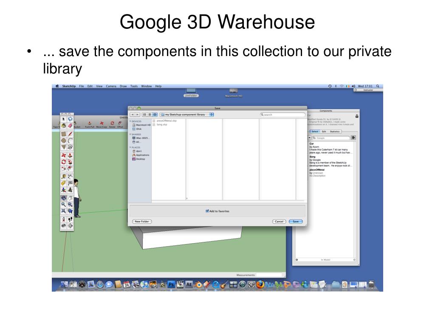This screenshot has width=435, height=326.
Task: Open the Window menu
Action: pos(147,86)
